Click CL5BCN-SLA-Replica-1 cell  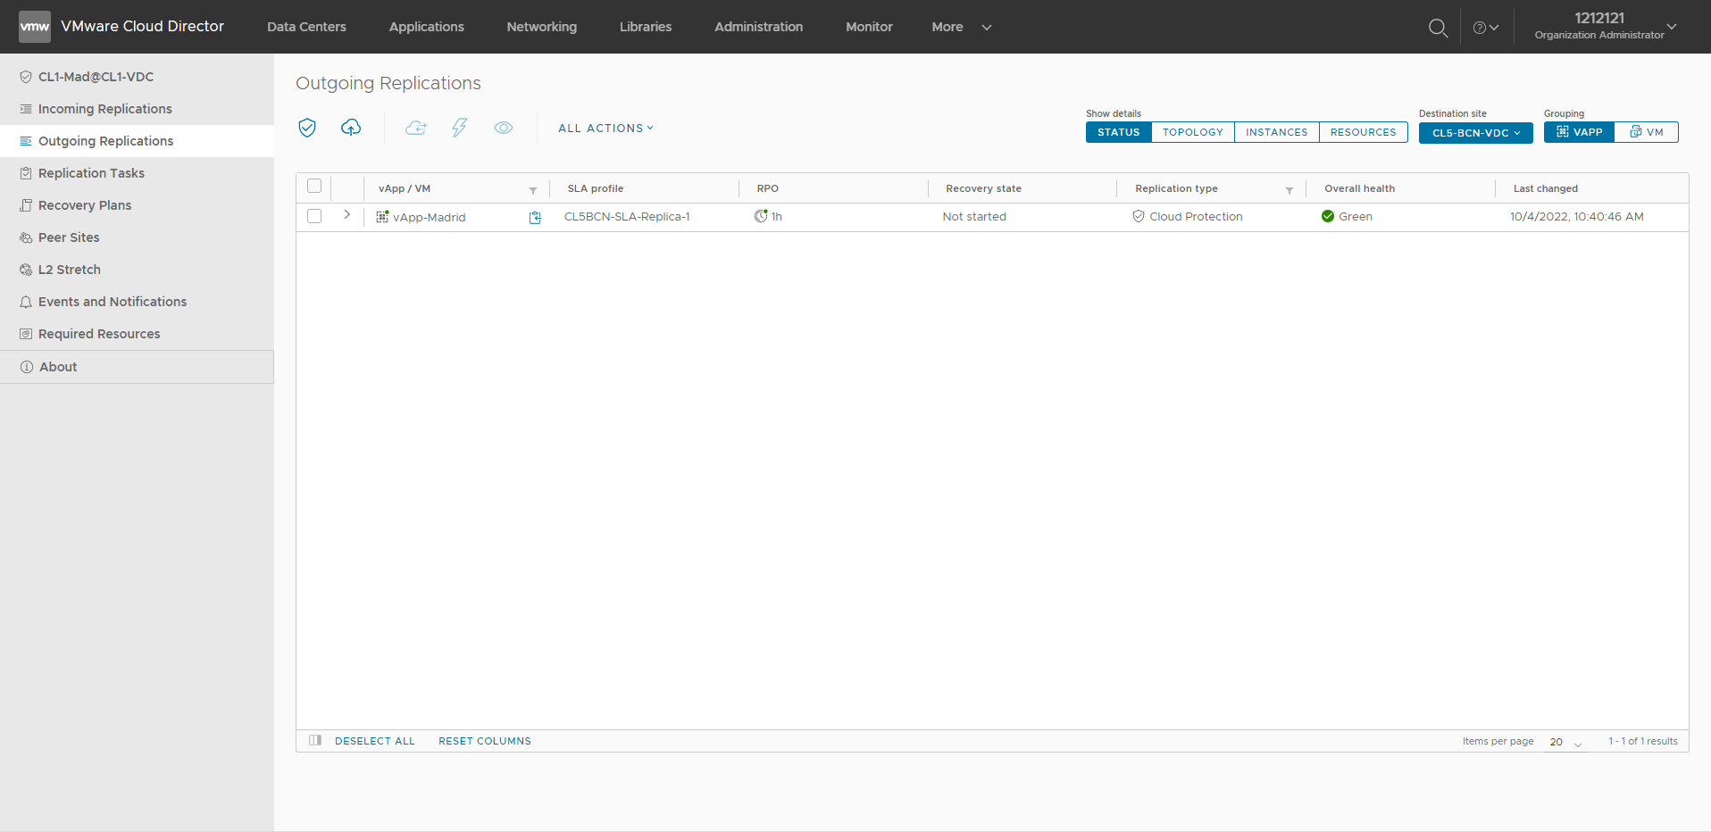tap(627, 217)
